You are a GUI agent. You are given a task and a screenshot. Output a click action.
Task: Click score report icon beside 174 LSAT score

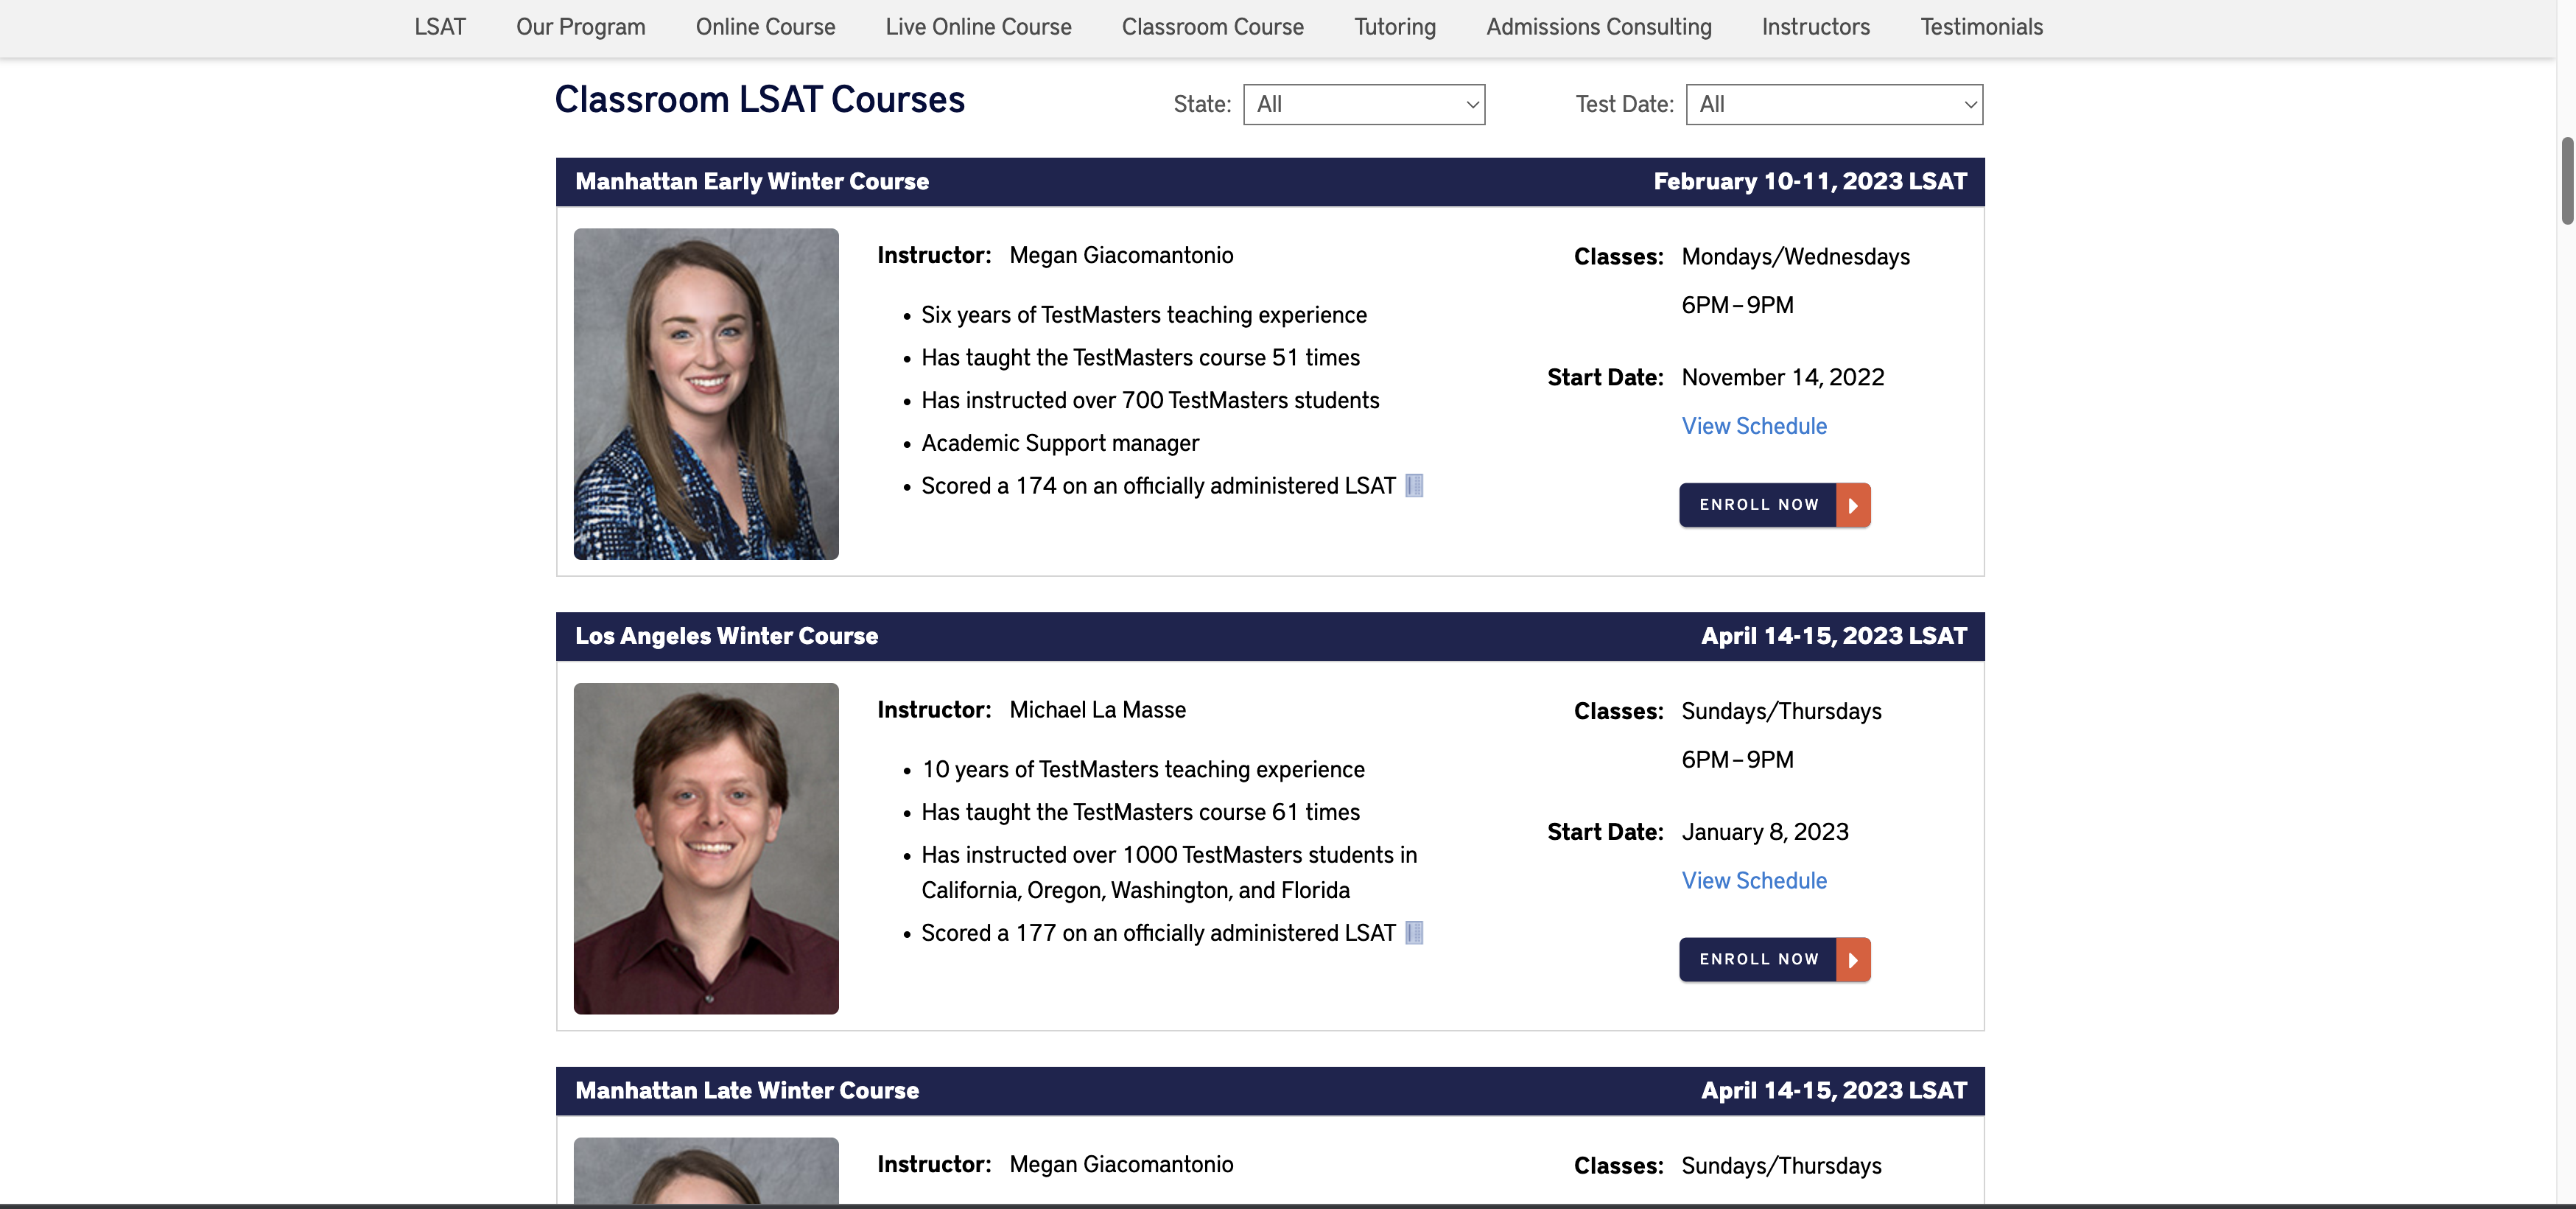1414,486
